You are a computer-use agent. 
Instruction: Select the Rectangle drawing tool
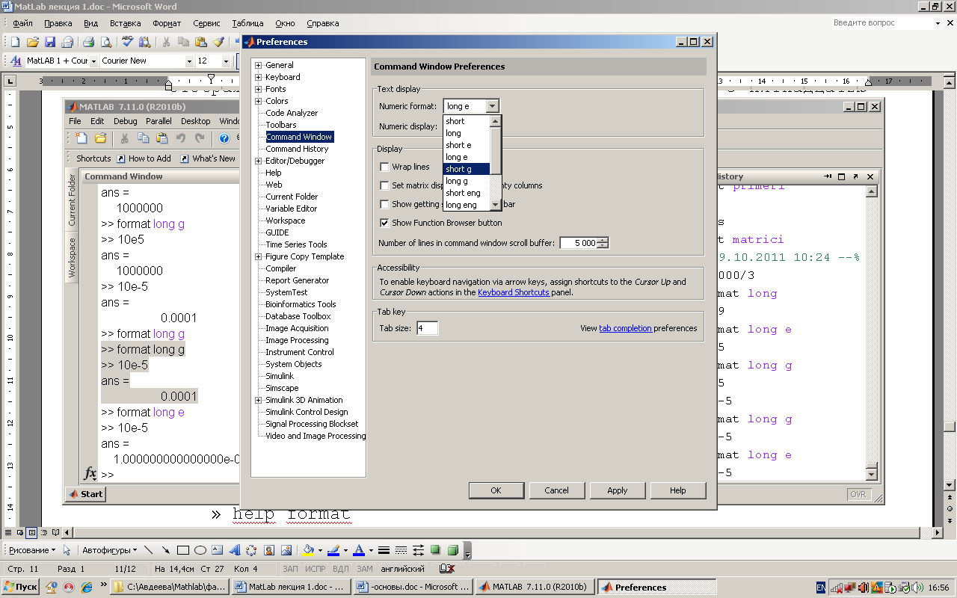click(183, 550)
